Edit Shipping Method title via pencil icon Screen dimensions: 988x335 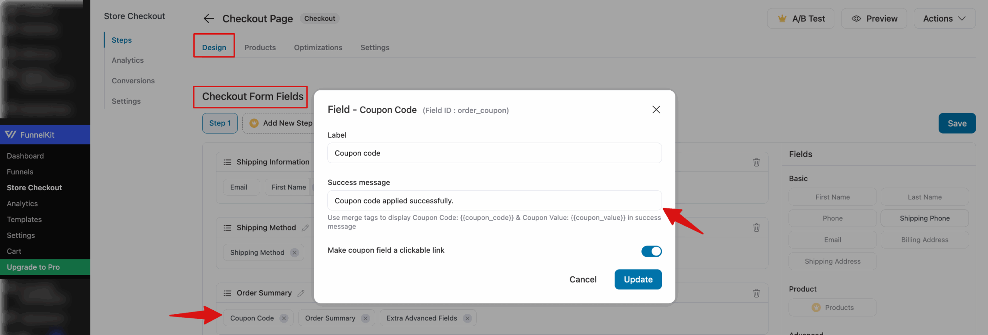(306, 227)
